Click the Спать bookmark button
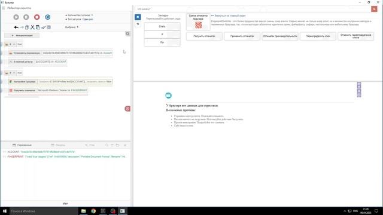Viewport: 383px width, 215px height. click(162, 26)
